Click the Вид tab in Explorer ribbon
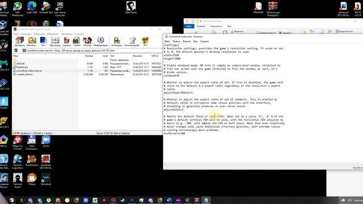The width and height of the screenshot is (363, 204). pyautogui.click(x=229, y=27)
